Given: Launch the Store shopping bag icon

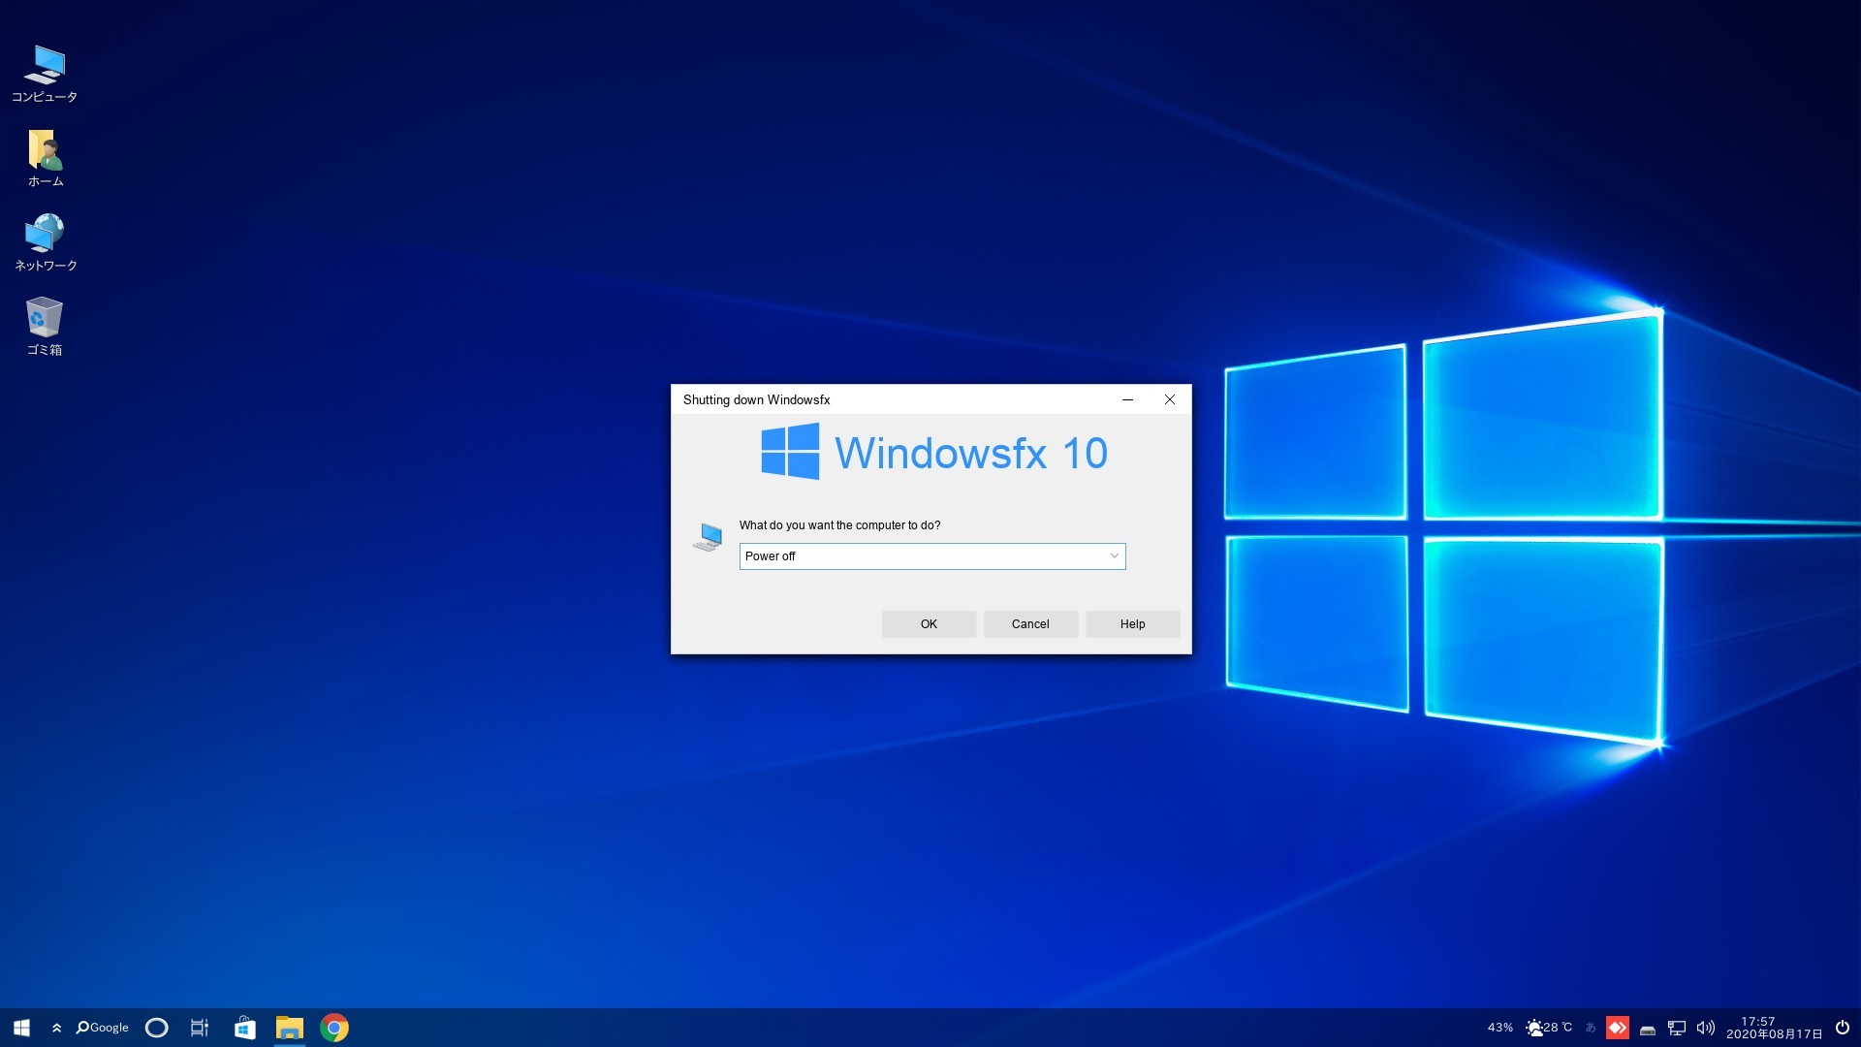Looking at the screenshot, I should point(245,1028).
